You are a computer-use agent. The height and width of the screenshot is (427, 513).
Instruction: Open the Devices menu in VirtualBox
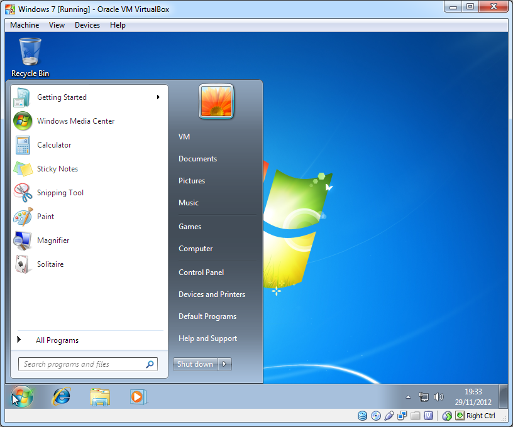pyautogui.click(x=87, y=25)
